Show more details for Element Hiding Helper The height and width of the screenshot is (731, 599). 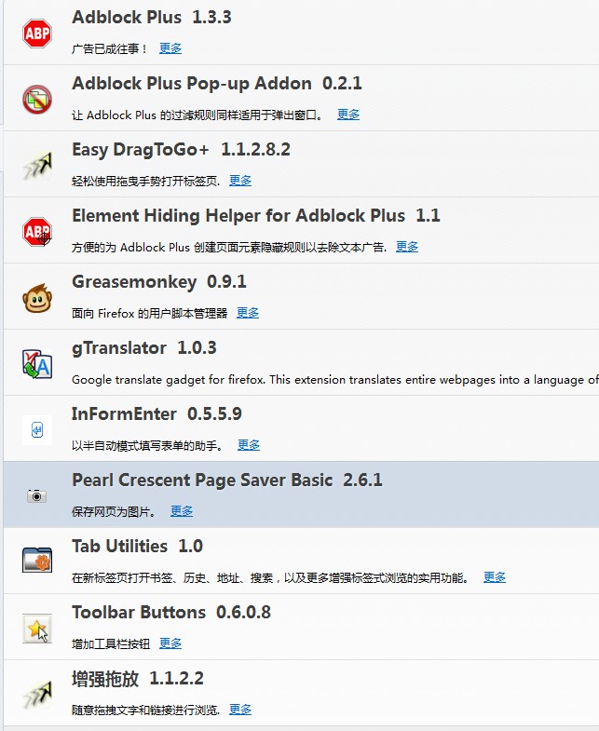(x=407, y=247)
